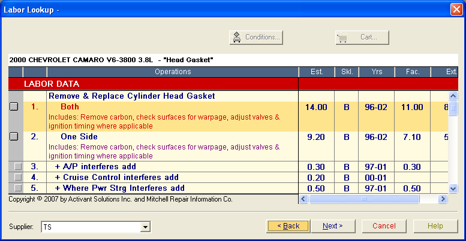
Task: Enable checkbox for Where Pwr Strg Interferes
Action: coord(18,188)
